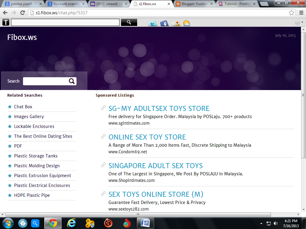Open the Twitter toolbar icon
This screenshot has height=229, width=306.
click(153, 23)
